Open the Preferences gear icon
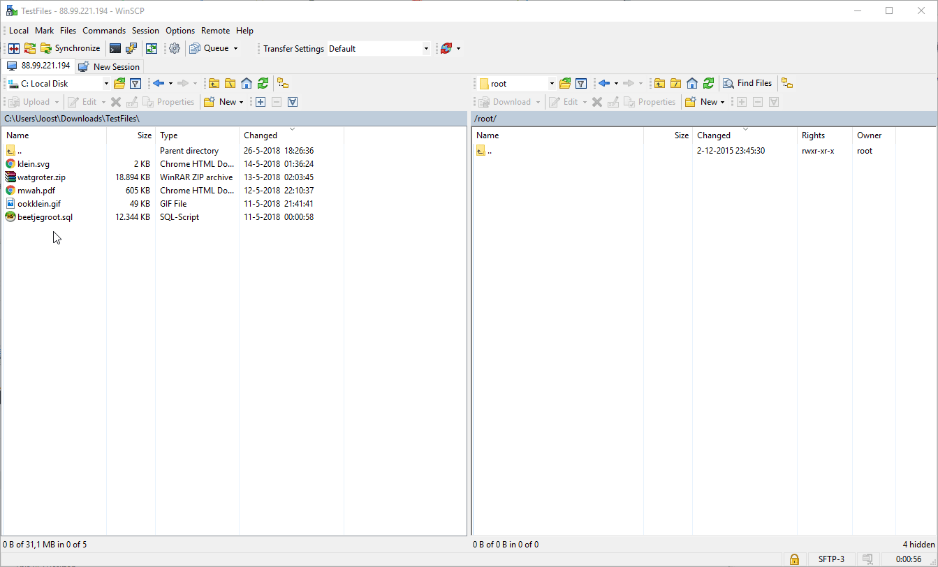Viewport: 938px width, 567px height. [x=175, y=48]
